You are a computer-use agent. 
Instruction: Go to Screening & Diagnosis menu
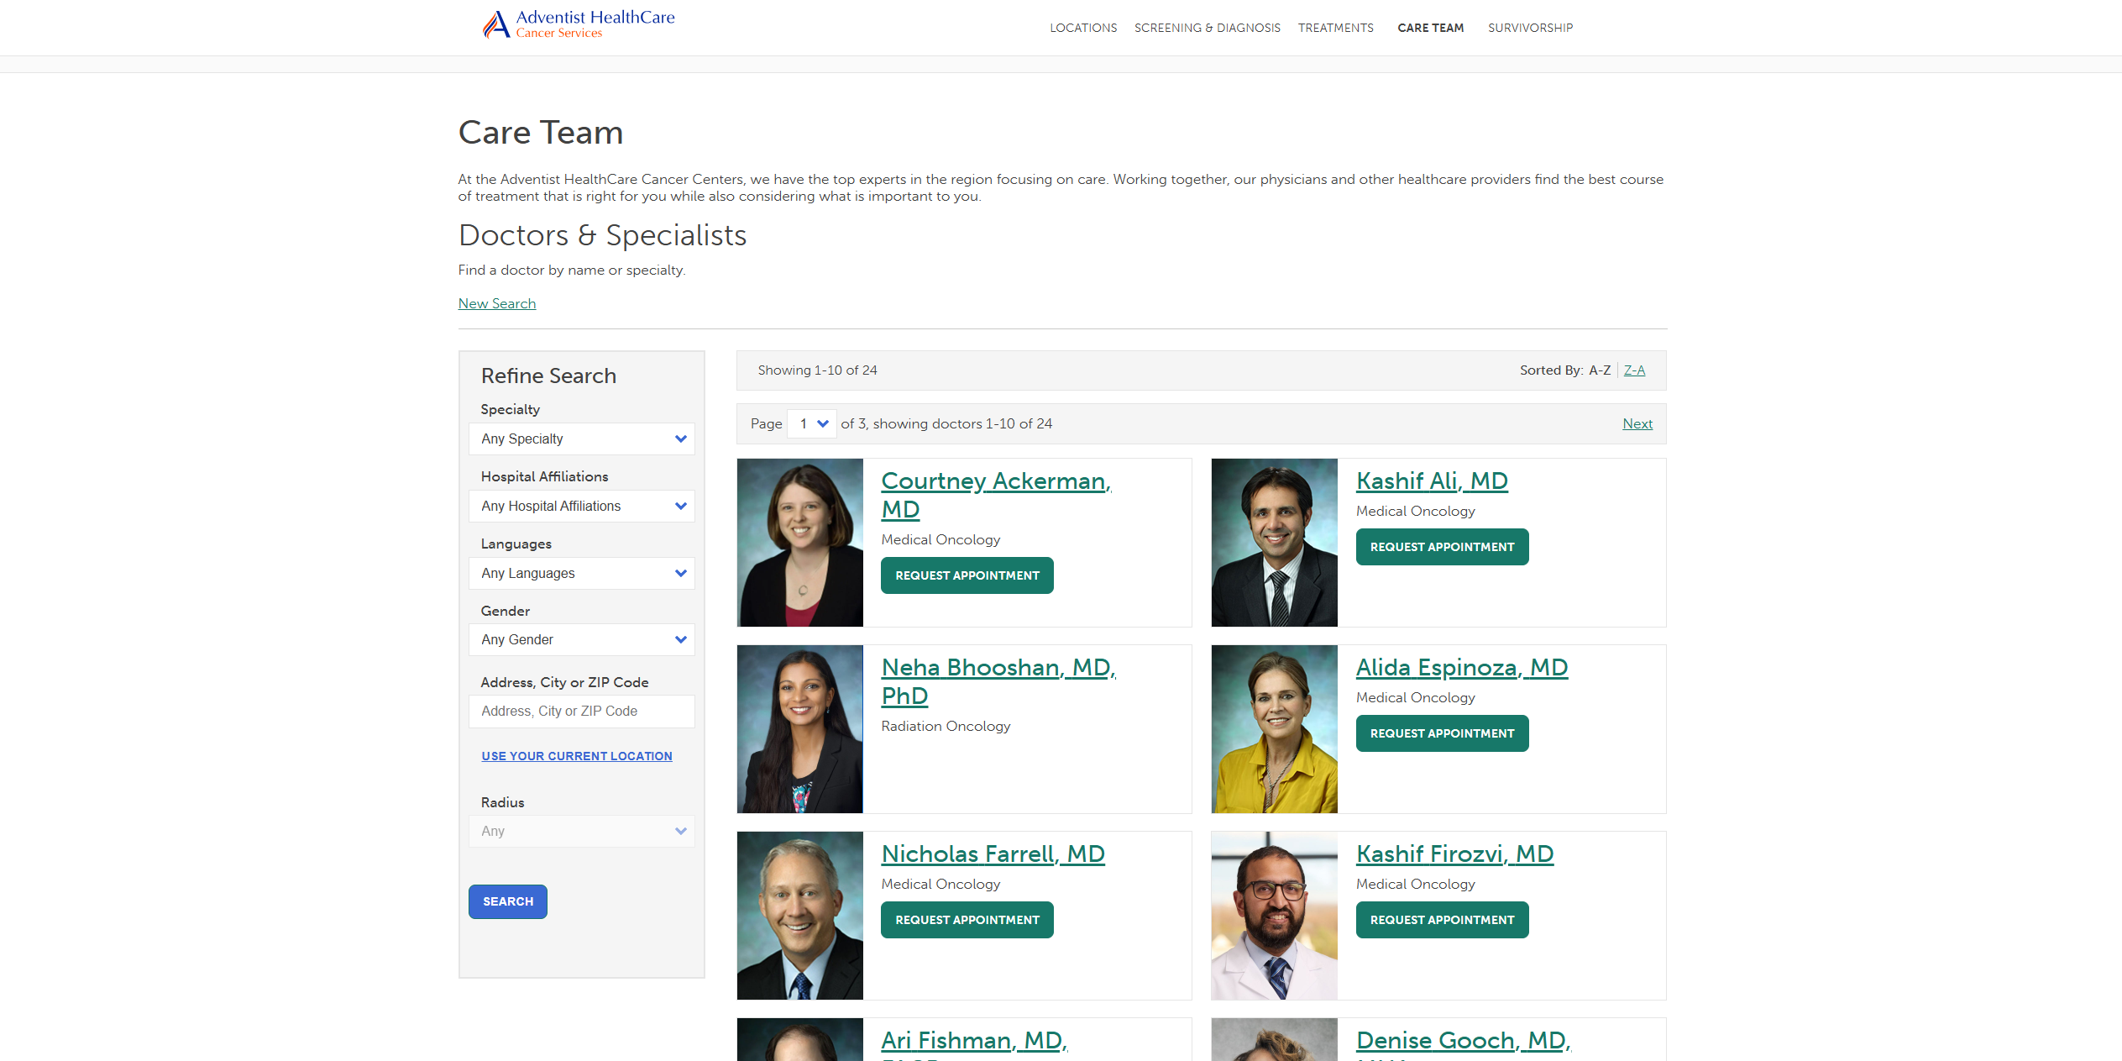tap(1207, 28)
